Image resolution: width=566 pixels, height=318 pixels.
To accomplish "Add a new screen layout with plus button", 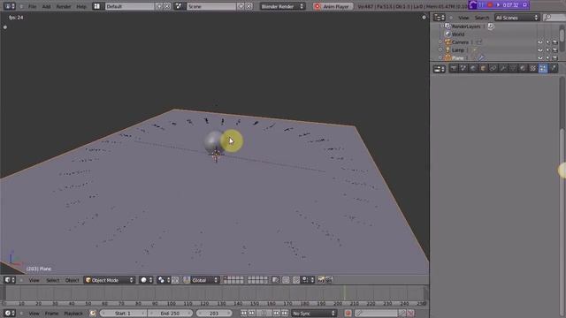I will [x=159, y=6].
